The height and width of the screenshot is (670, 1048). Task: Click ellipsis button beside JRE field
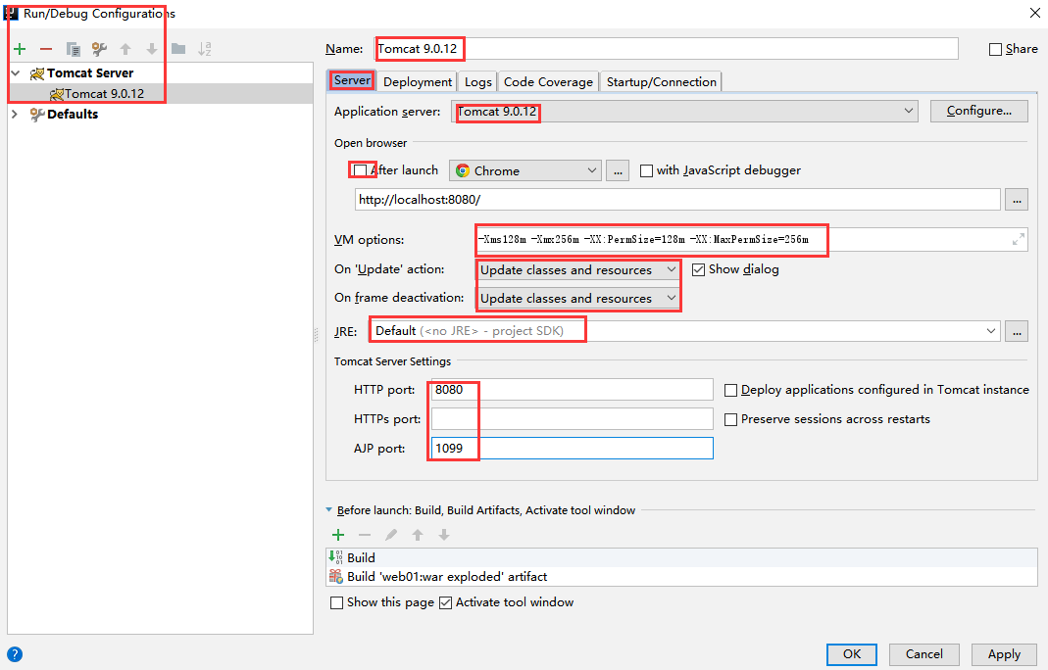[1017, 331]
